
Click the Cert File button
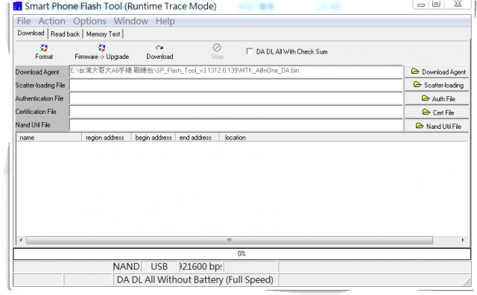point(437,112)
